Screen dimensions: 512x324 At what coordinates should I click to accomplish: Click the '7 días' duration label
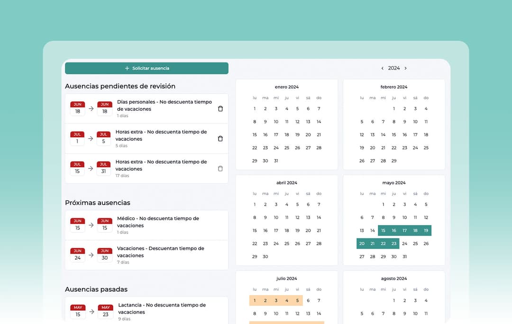pyautogui.click(x=123, y=263)
